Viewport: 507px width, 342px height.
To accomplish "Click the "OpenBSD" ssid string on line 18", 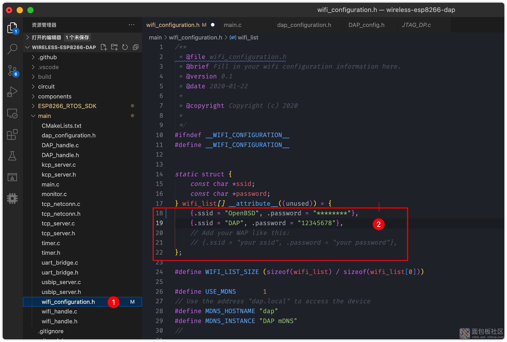I will (242, 213).
